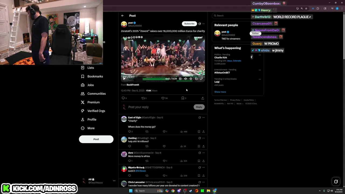Click Grok icon on Huddog's reply
The height and width of the screenshot is (194, 345).
(199, 138)
